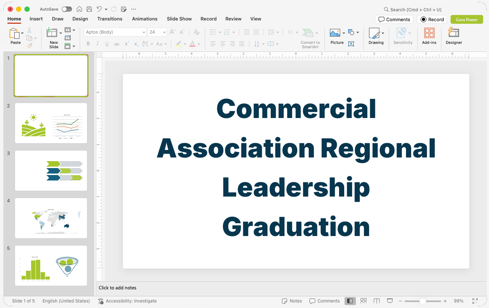This screenshot has height=308, width=489.
Task: Undo the last action
Action: [x=99, y=9]
